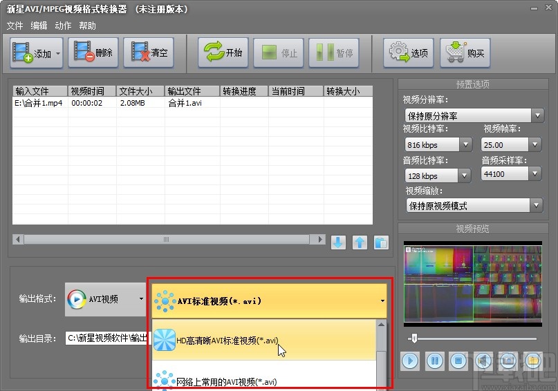Click the 00:00:02 duration cell

click(87, 103)
